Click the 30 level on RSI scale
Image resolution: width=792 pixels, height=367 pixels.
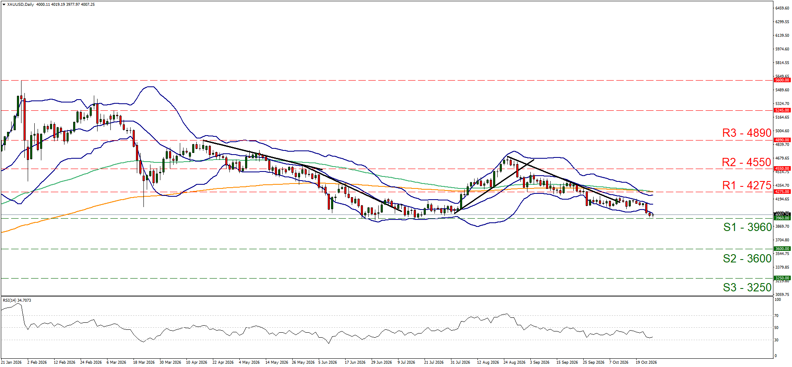(776, 340)
